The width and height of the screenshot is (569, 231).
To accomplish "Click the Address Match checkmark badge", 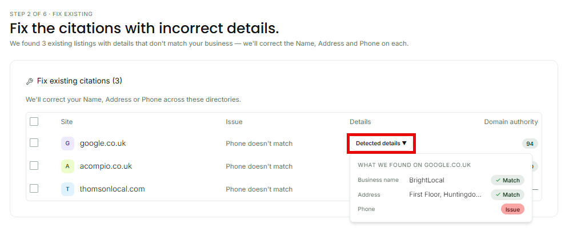I will click(x=508, y=194).
